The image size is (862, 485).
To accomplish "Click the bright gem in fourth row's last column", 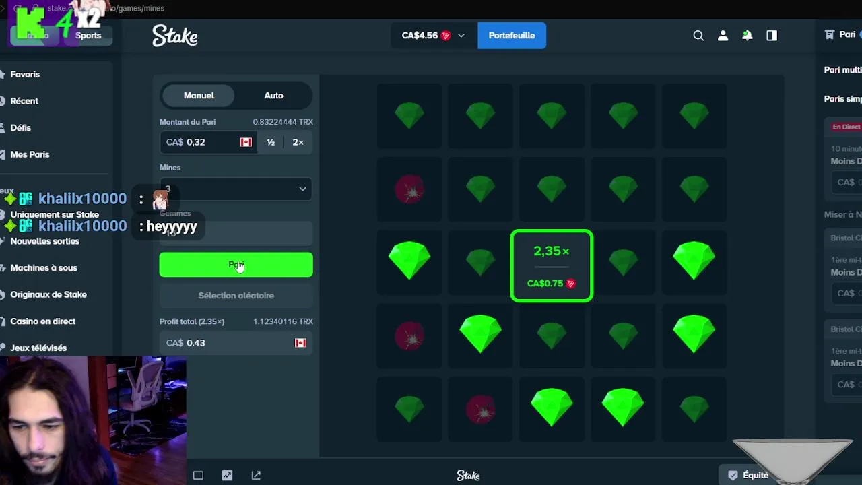I will (694, 335).
